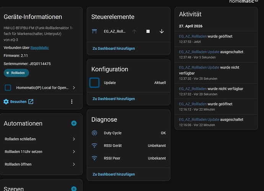The image size is (264, 191).
Task: Open EG_AZ_Rollladen Update link at 12:16:06
Action: click(199, 119)
